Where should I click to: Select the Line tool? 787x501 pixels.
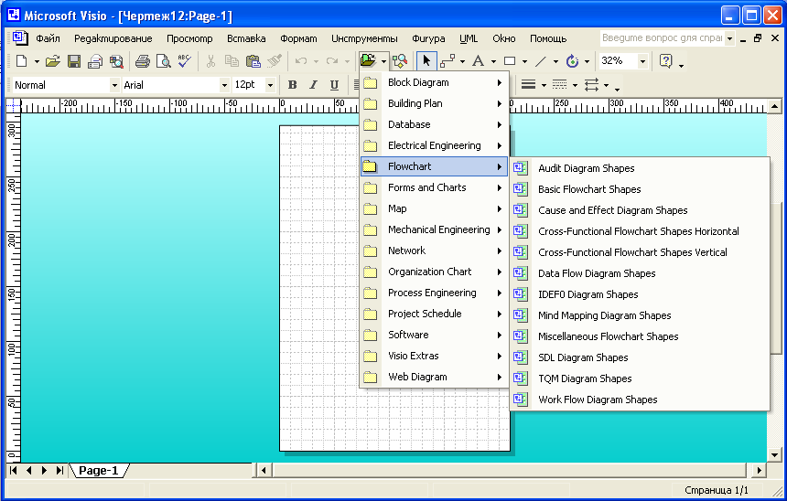coord(541,61)
